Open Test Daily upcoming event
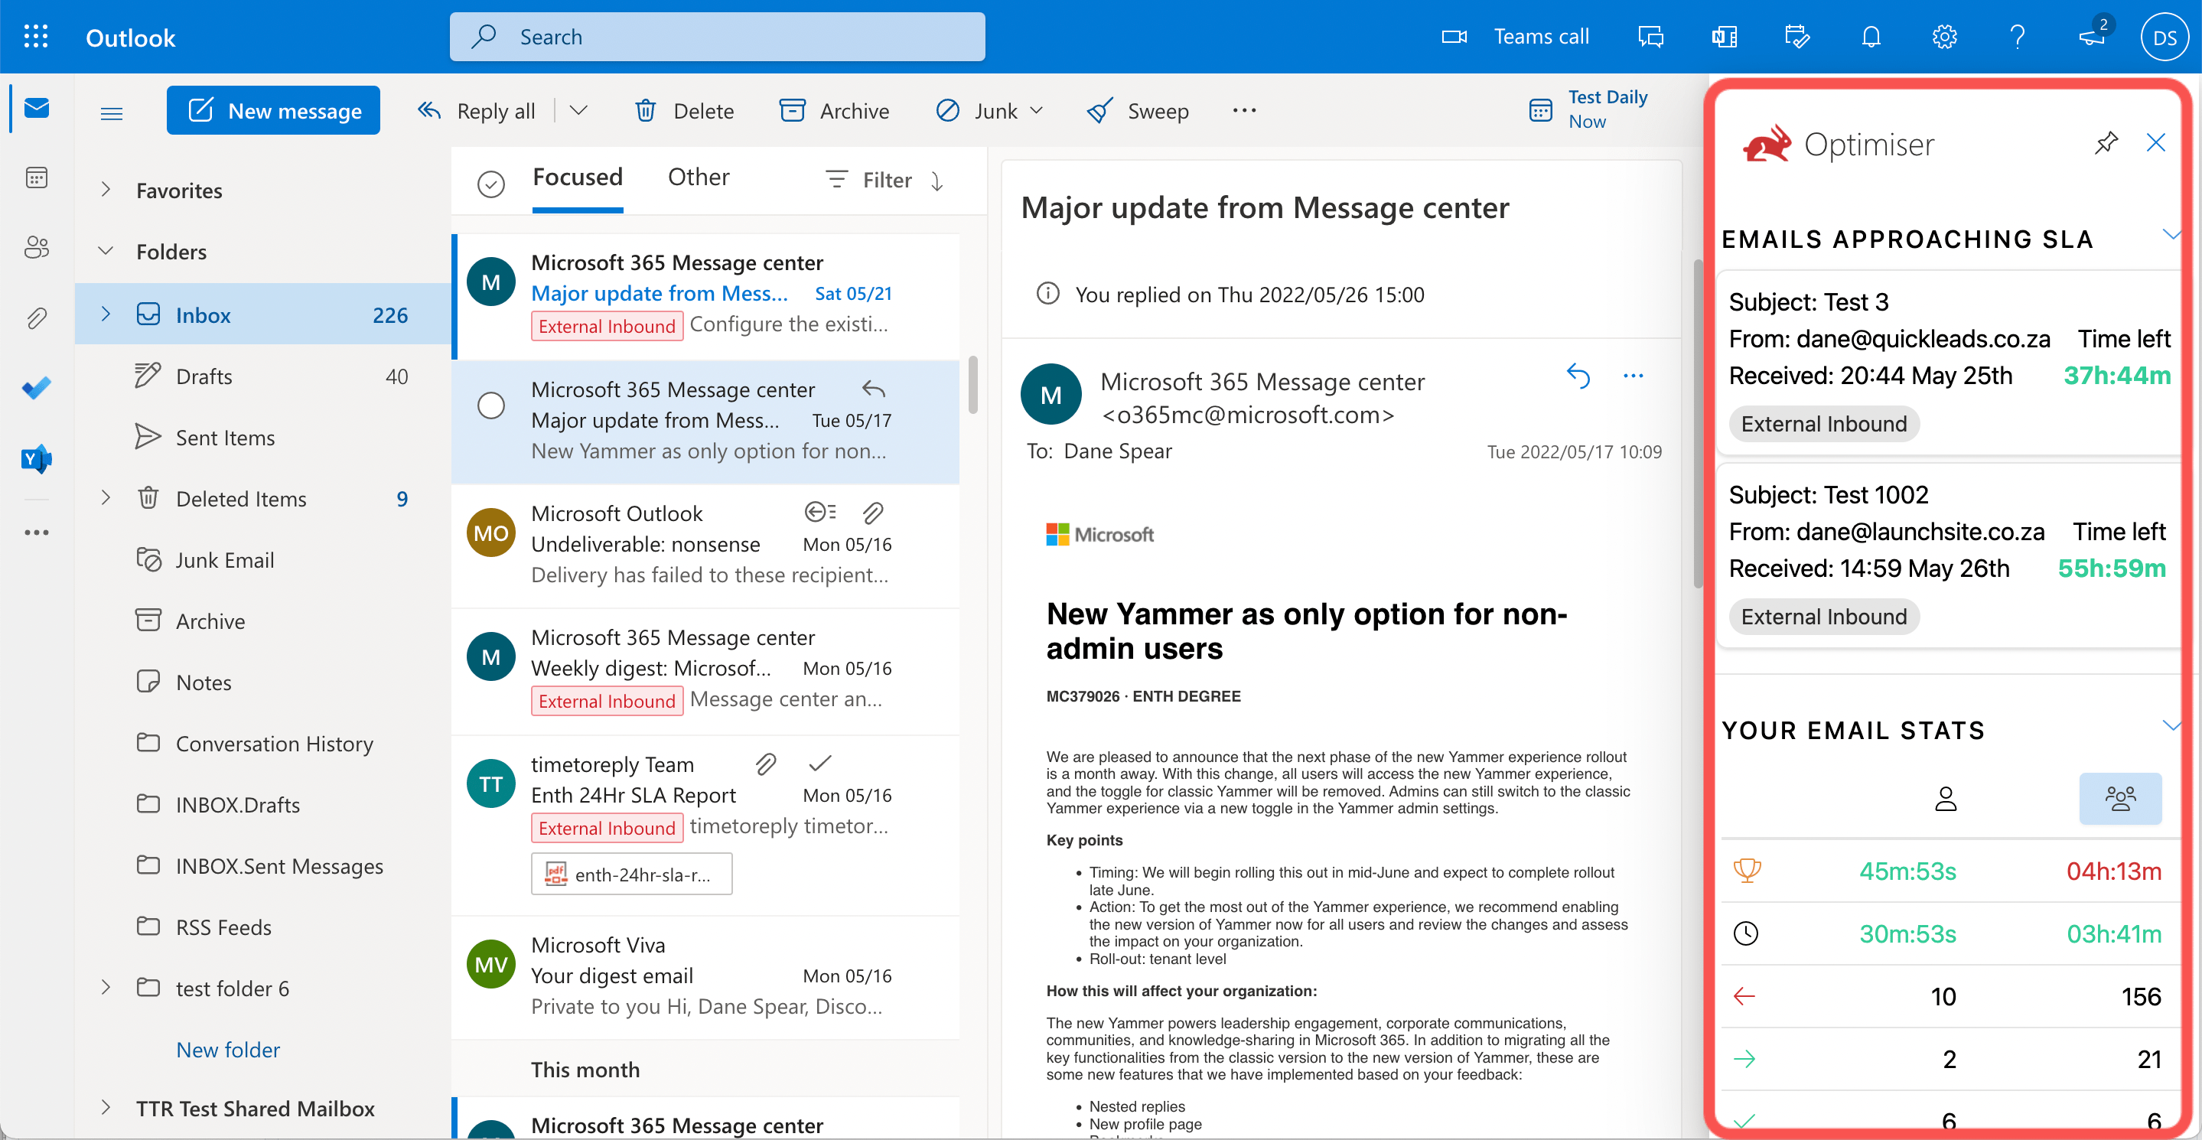Viewport: 2202px width, 1140px height. [1588, 109]
